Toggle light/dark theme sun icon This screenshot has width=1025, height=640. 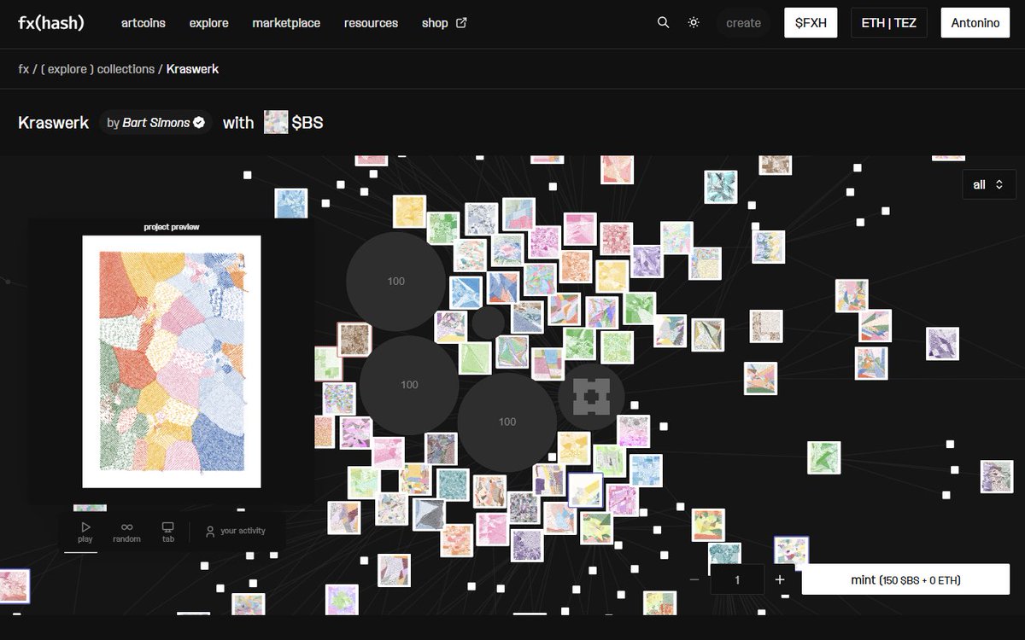coord(694,23)
